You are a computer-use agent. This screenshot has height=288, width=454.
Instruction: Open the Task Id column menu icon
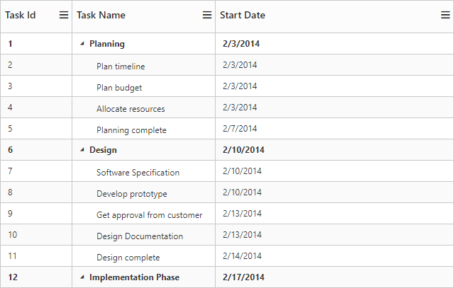(x=64, y=15)
